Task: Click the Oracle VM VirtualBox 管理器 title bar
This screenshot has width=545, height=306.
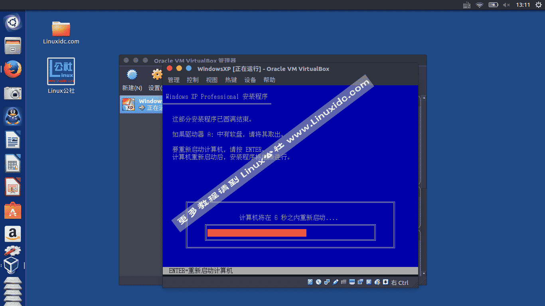Action: click(272, 59)
